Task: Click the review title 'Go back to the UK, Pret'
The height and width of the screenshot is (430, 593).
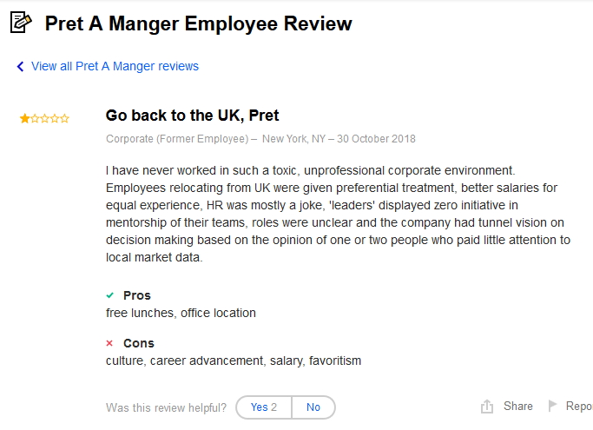Action: coord(192,116)
